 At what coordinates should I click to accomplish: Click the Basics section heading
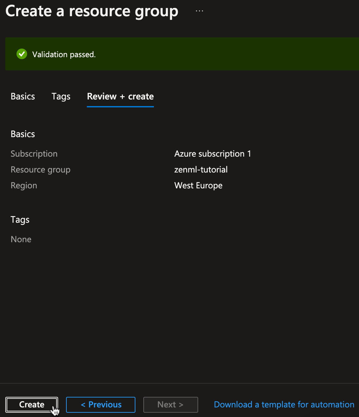click(23, 134)
